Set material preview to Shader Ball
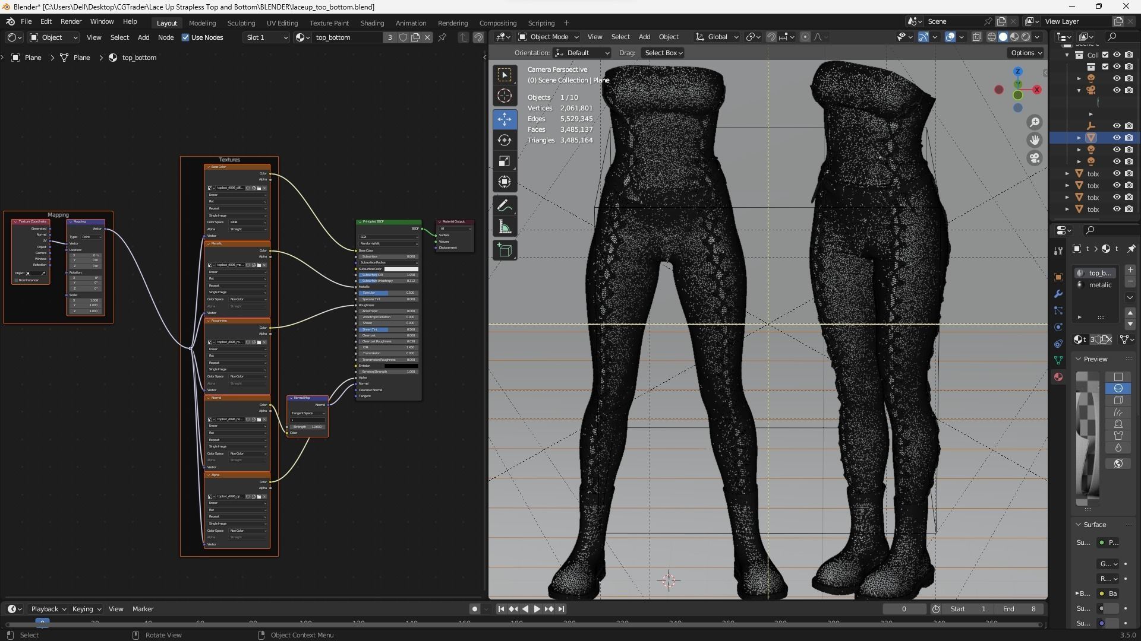 pos(1118,424)
